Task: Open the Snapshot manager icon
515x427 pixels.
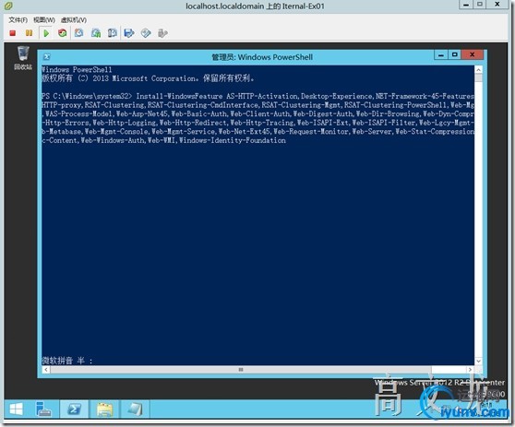Action: pos(112,33)
